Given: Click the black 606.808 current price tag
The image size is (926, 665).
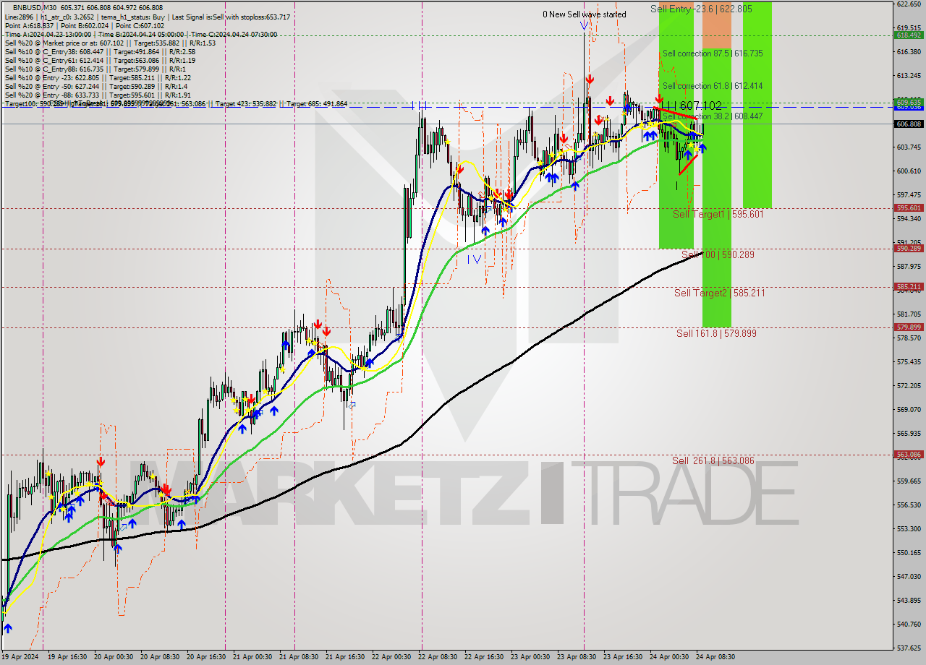Looking at the screenshot, I should [x=909, y=124].
